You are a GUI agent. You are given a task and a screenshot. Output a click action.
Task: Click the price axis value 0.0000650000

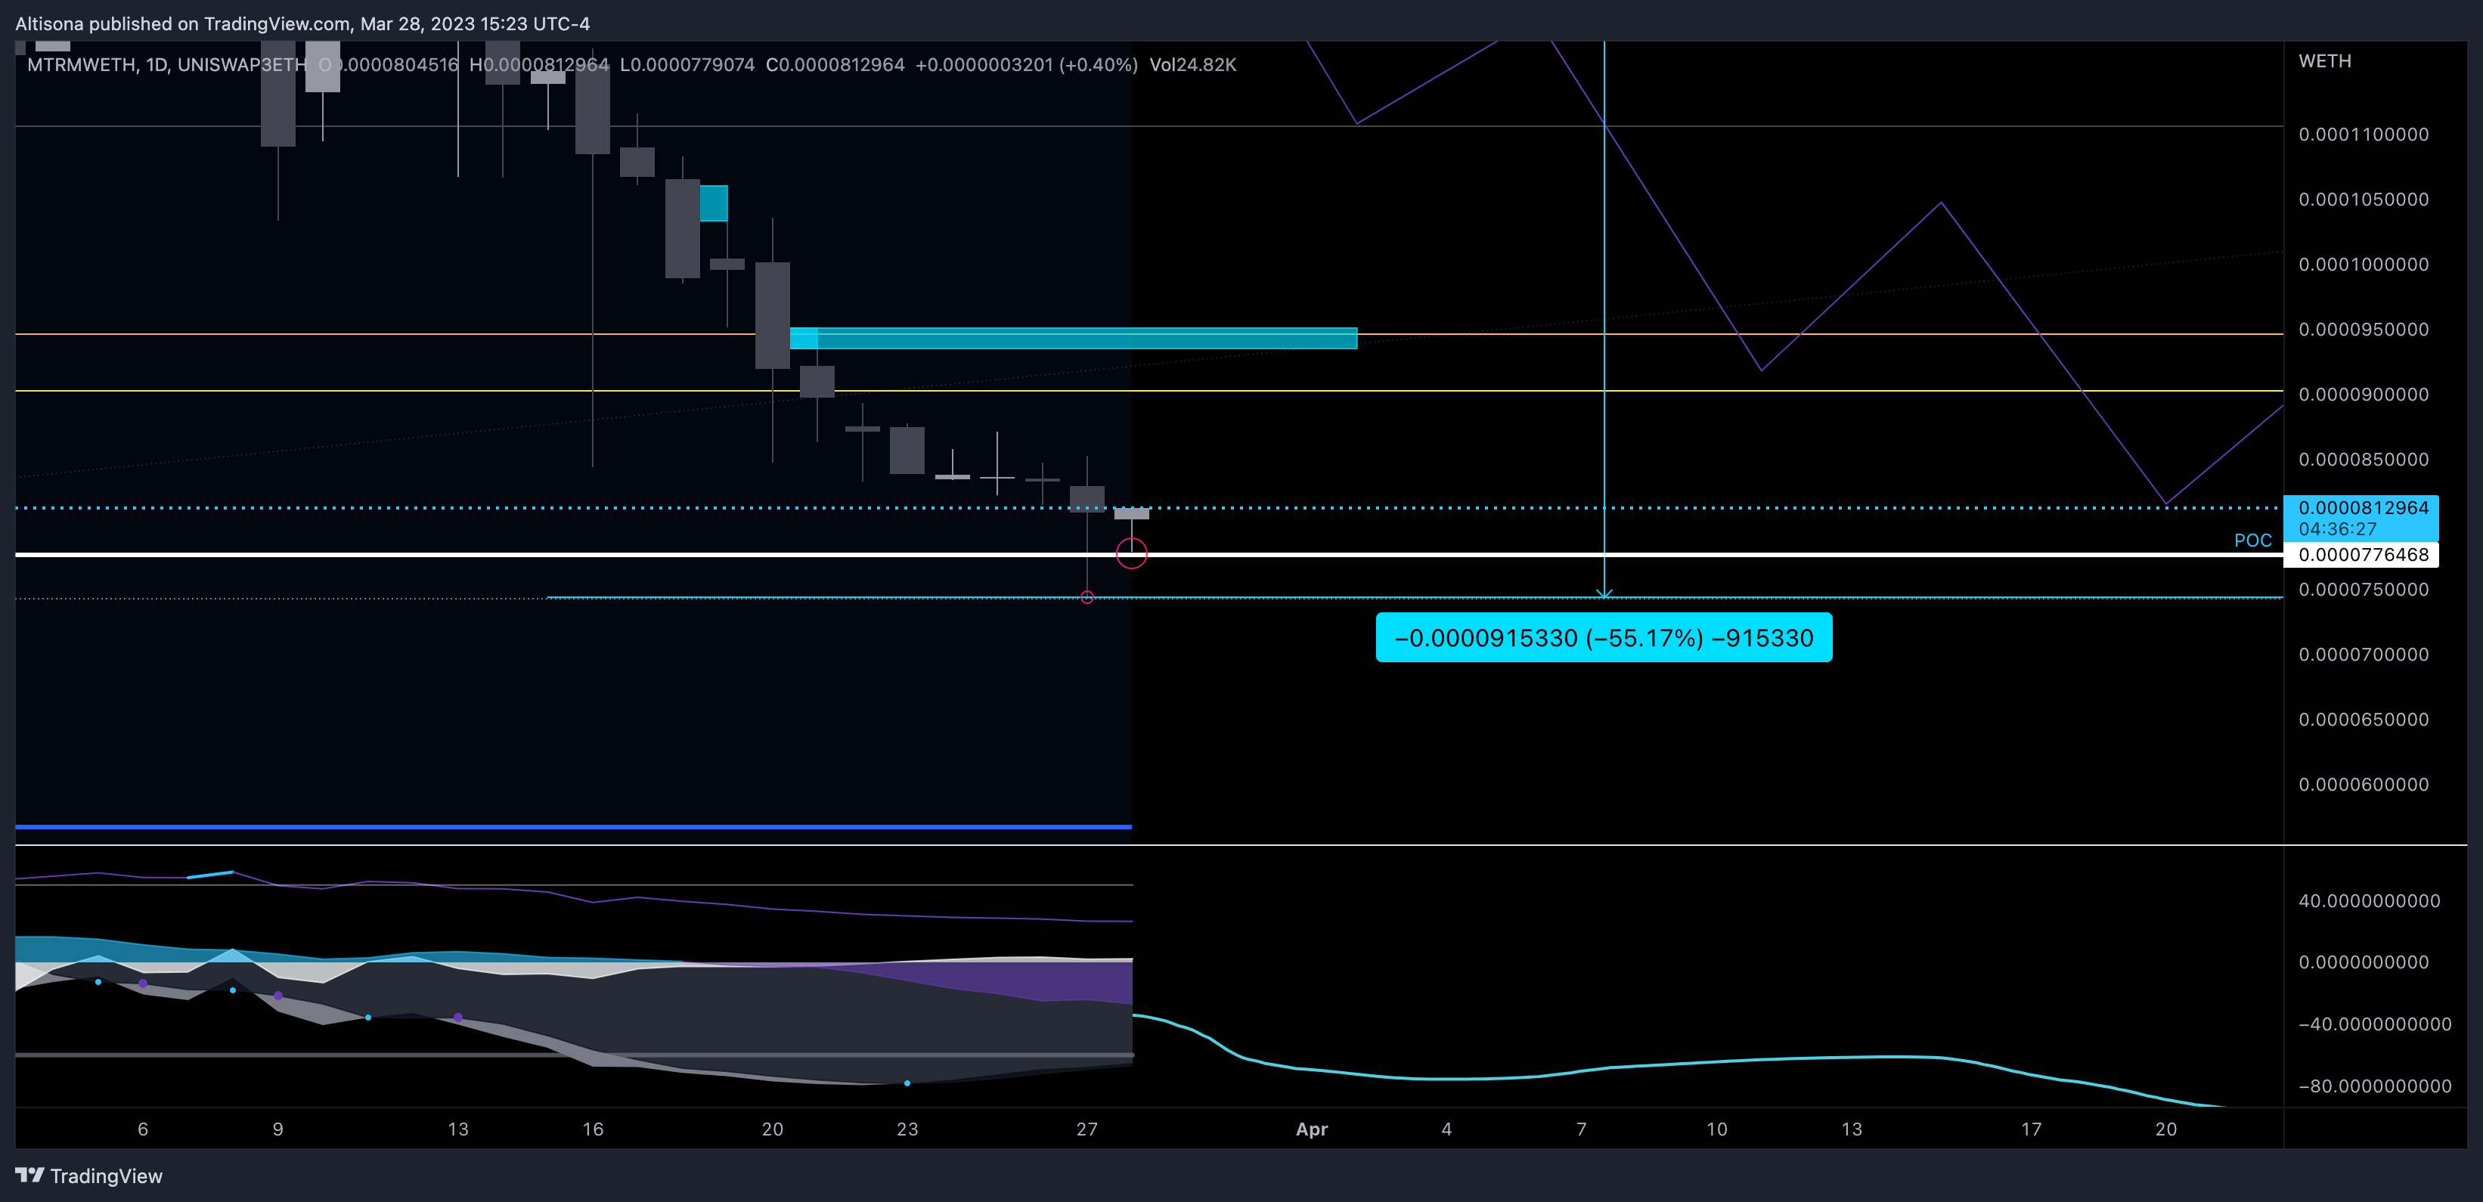pos(2364,720)
